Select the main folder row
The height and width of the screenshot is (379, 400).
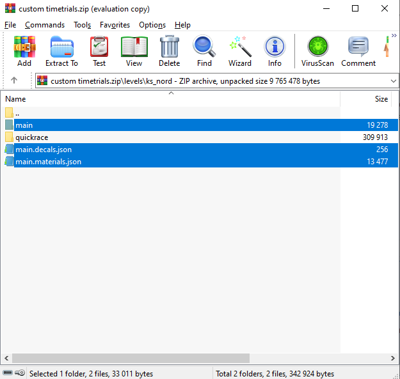(201, 125)
